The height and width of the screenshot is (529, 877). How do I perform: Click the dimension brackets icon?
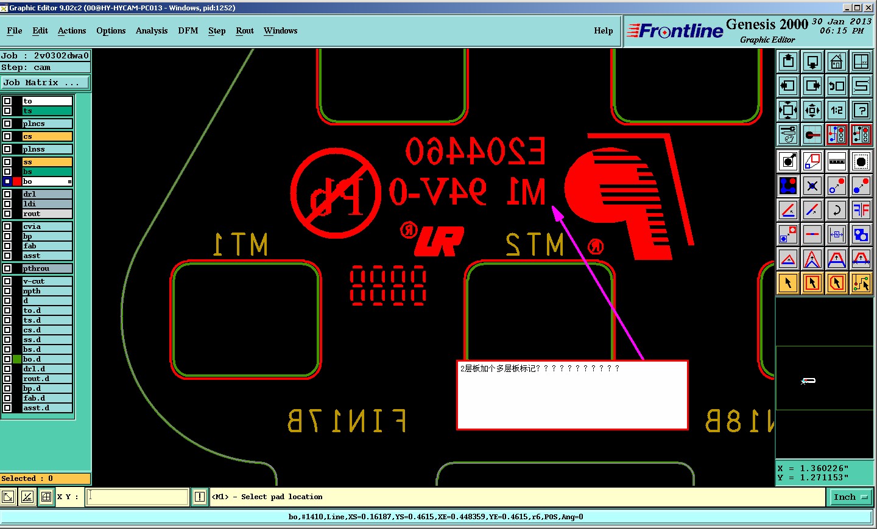(x=837, y=234)
